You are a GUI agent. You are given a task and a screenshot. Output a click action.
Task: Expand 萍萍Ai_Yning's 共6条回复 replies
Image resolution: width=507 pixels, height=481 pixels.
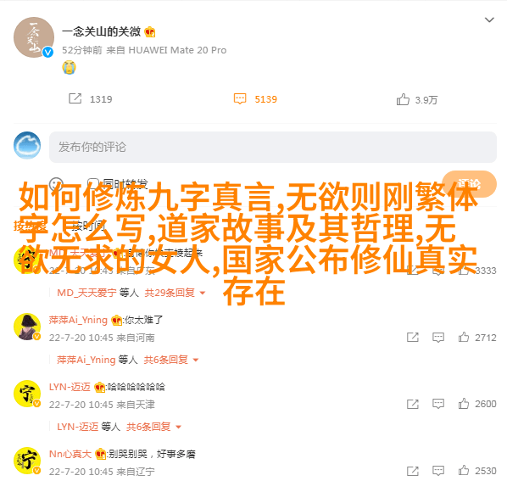tap(170, 360)
